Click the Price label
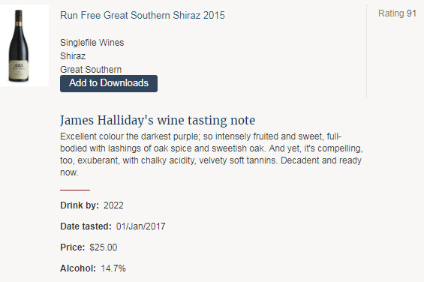This screenshot has width=424, height=282. pos(73,247)
